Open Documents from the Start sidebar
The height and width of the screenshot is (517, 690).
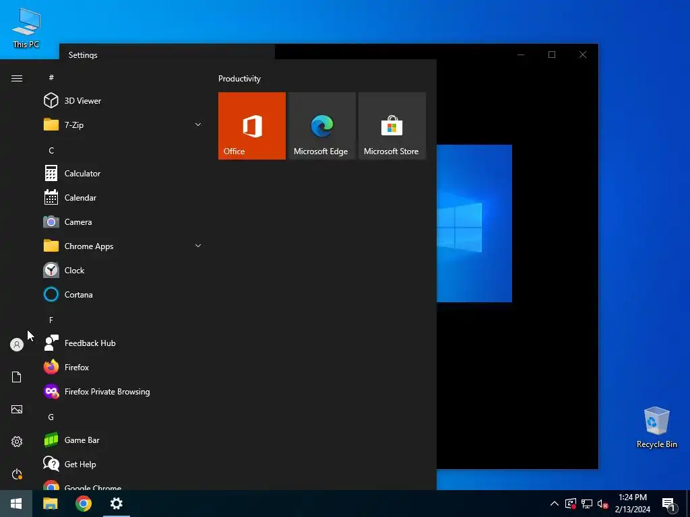[x=17, y=377]
